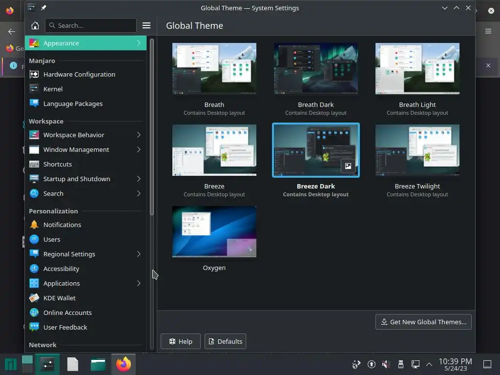Open the Kernel settings icon

pos(34,89)
